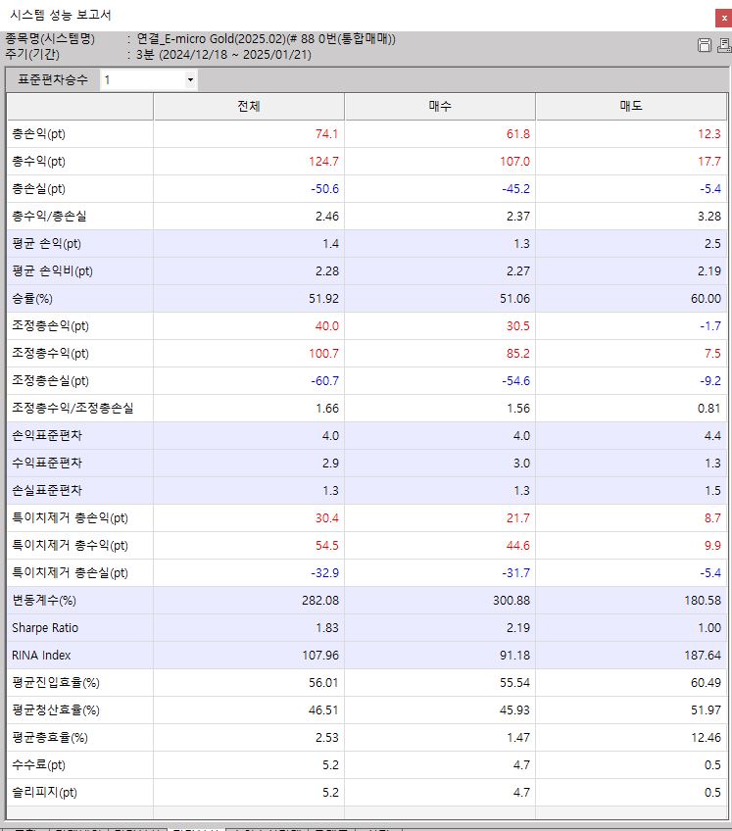
Task: Click the 매도 column header
Action: [x=631, y=106]
